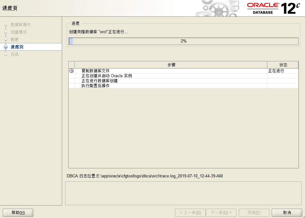This screenshot has height=218, width=305.
Task: Click the 取消 button
Action: (x=287, y=213)
